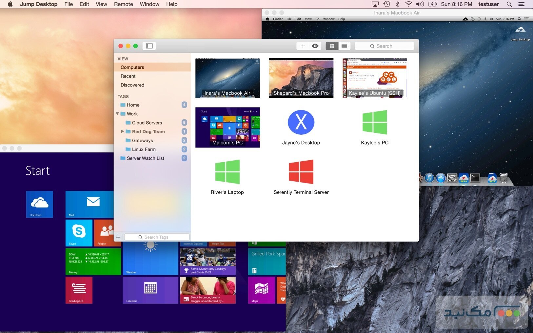Open Kaylee's PC green Windows icon

point(375,122)
